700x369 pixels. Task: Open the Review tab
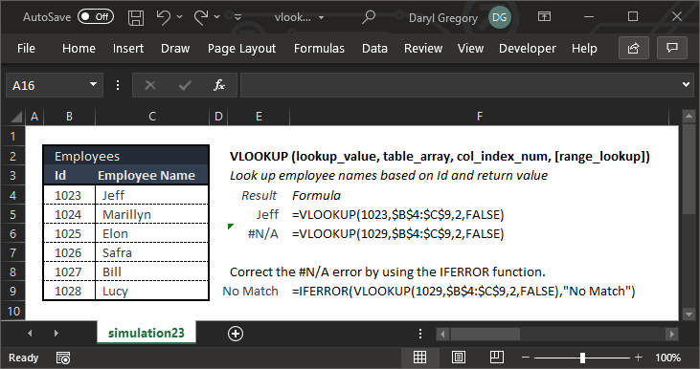point(423,48)
